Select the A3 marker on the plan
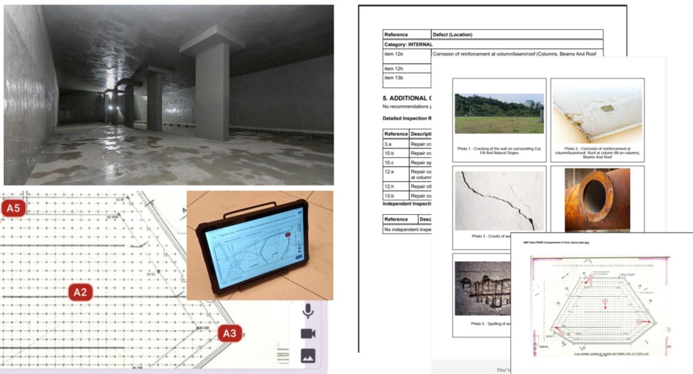The height and width of the screenshot is (374, 693). click(230, 334)
